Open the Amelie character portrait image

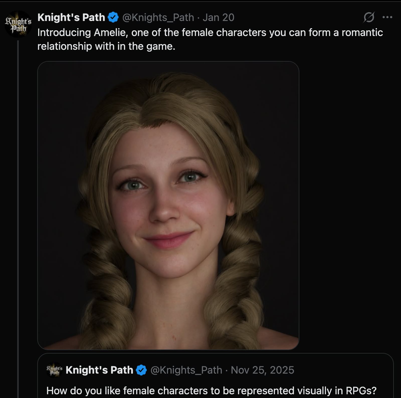coord(168,206)
